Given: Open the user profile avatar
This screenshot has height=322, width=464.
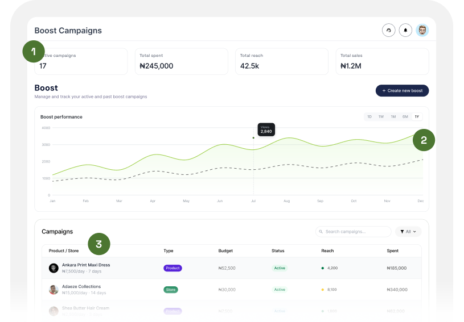Looking at the screenshot, I should coord(422,30).
